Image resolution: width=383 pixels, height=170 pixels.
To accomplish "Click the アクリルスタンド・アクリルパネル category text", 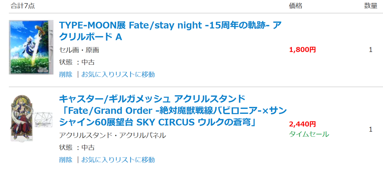I will click(x=112, y=135).
